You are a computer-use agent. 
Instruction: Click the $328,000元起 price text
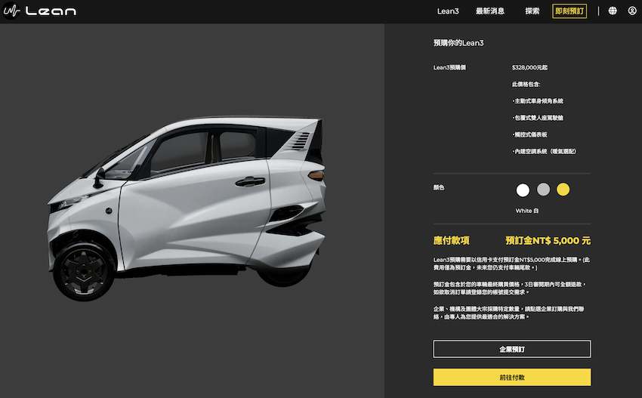[x=529, y=67]
